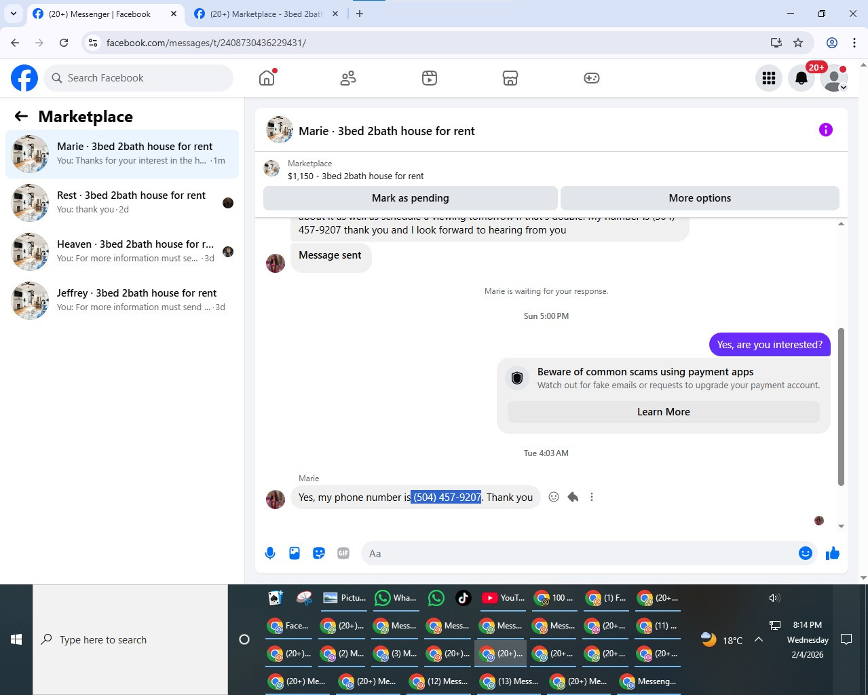Open the Windows notification center icon
Viewport: 868px width, 695px height.
pos(846,639)
